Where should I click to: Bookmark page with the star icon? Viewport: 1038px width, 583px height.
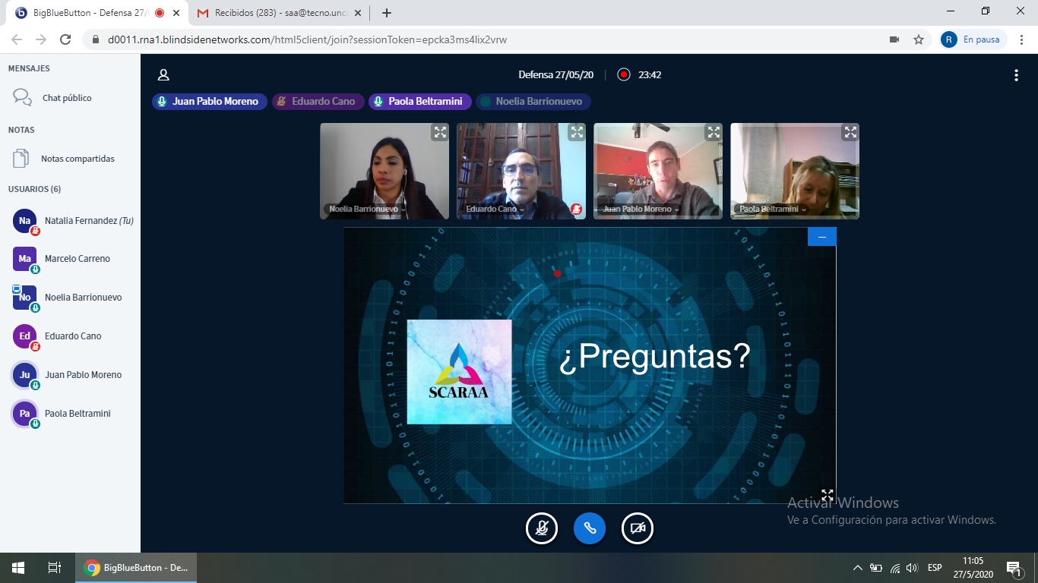tap(919, 39)
